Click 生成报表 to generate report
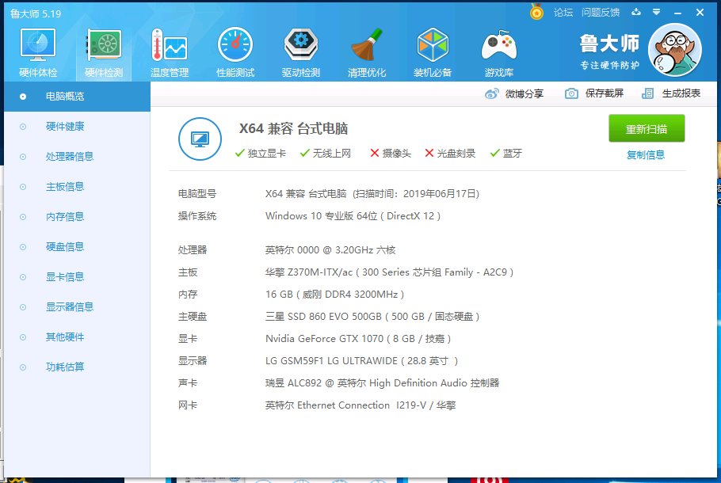Image resolution: width=721 pixels, height=483 pixels. point(671,93)
